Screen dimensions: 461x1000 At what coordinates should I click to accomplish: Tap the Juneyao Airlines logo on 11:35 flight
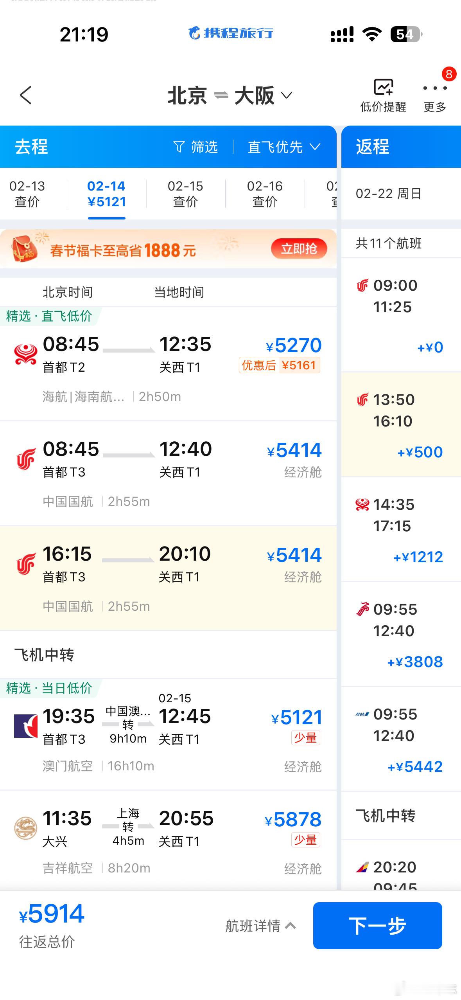25,828
